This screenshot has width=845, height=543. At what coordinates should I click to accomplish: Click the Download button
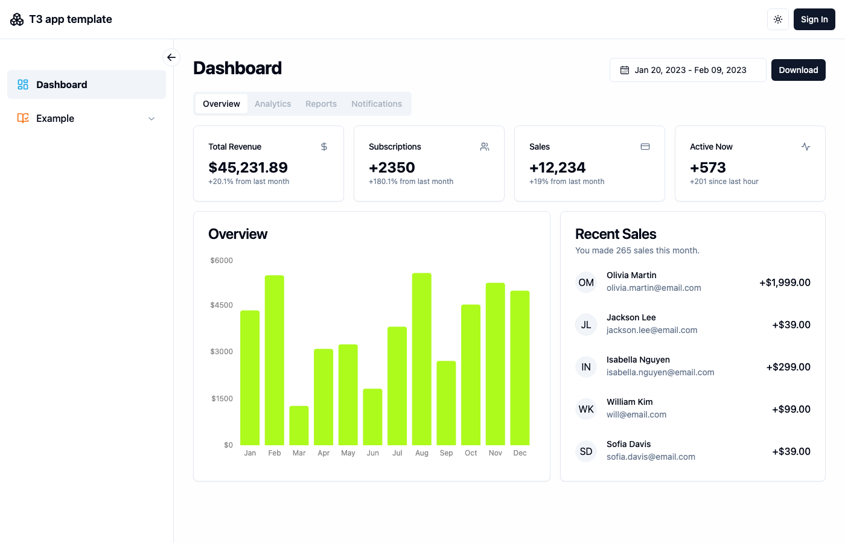(x=798, y=69)
